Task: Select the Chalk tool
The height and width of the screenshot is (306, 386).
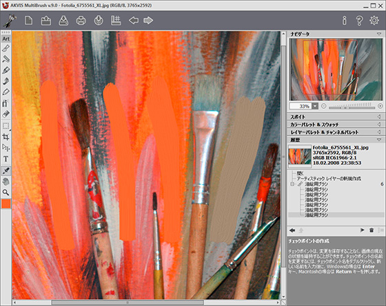Action: pyautogui.click(x=6, y=81)
